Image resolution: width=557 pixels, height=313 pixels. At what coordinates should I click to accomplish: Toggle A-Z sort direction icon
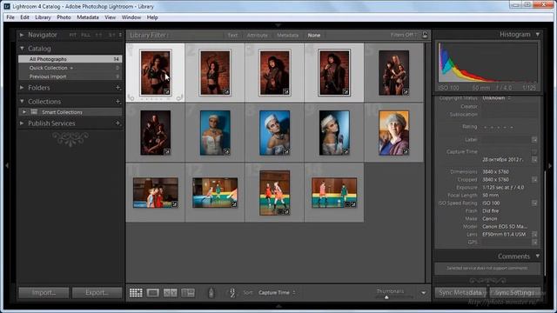coord(232,293)
